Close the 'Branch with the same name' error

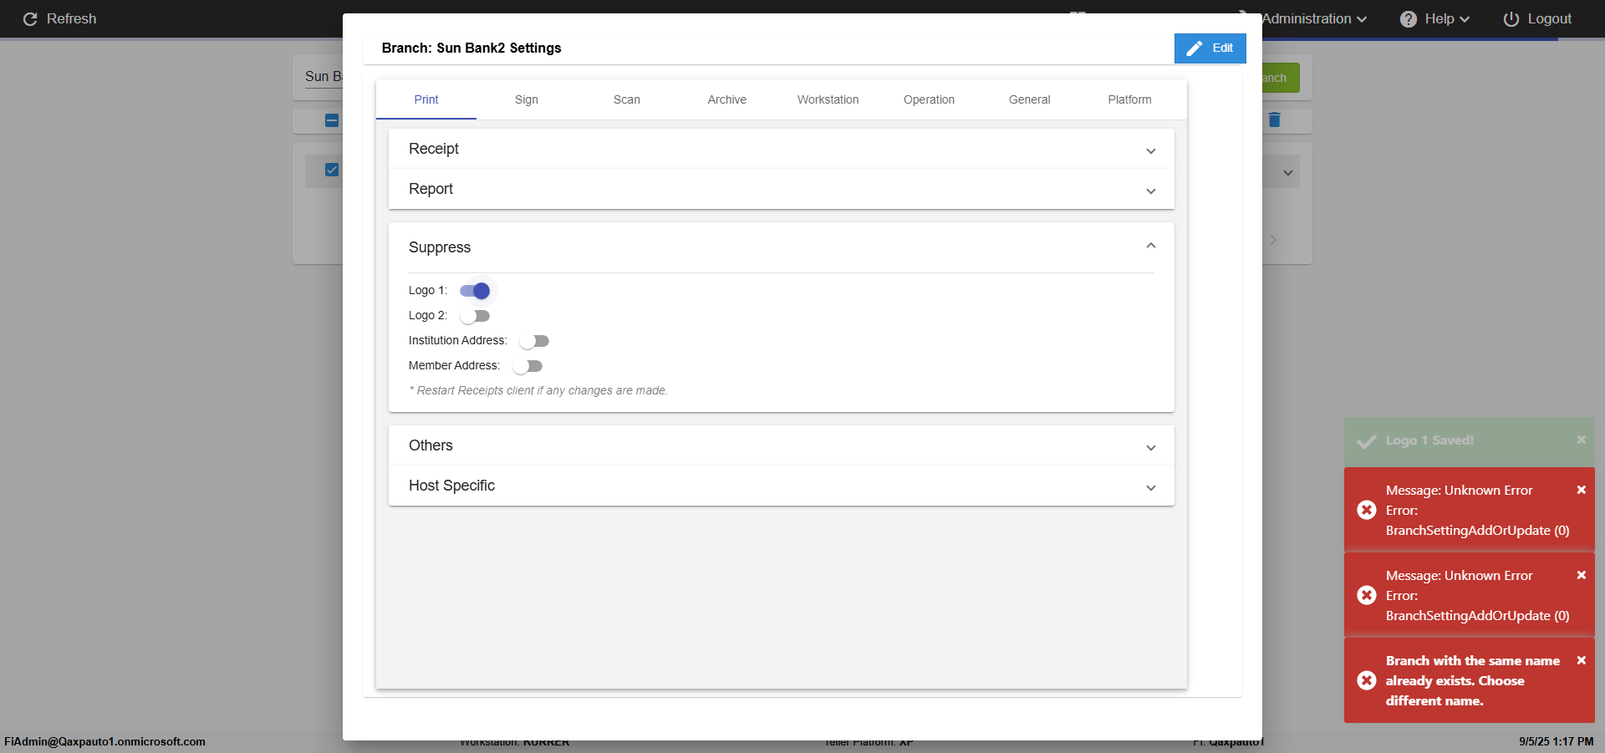pos(1581,660)
